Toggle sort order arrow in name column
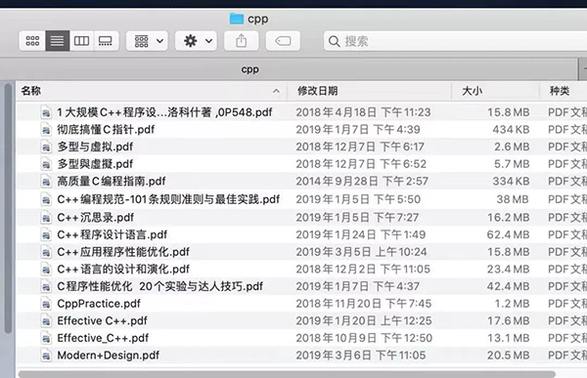This screenshot has width=587, height=378. click(276, 91)
